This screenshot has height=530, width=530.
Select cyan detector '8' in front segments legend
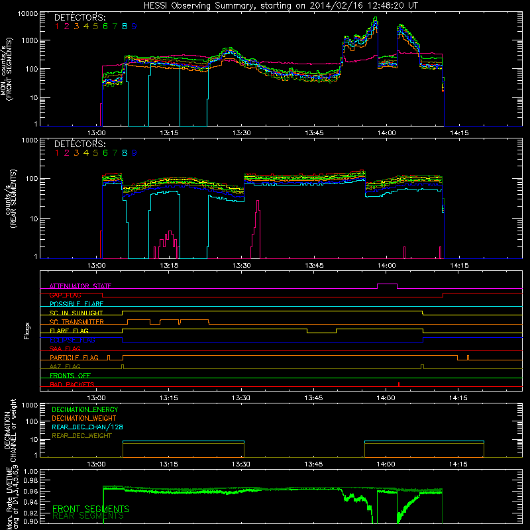[x=125, y=26]
